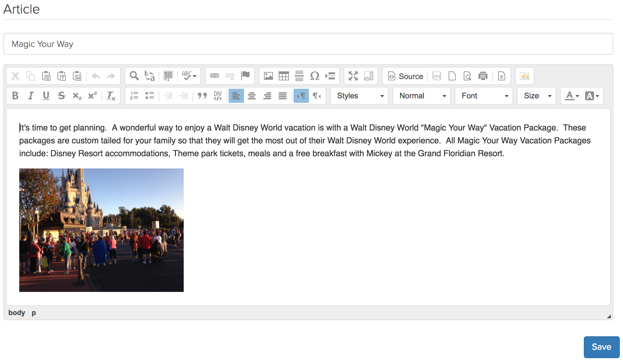Screen dimensions: 623x362
Task: Open the Preview page icon
Action: point(468,76)
